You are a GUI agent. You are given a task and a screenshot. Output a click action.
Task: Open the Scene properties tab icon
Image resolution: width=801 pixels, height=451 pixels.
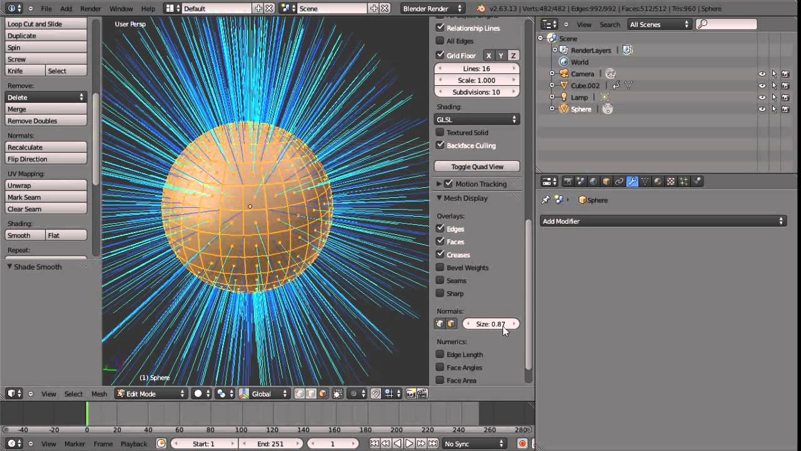coord(581,182)
